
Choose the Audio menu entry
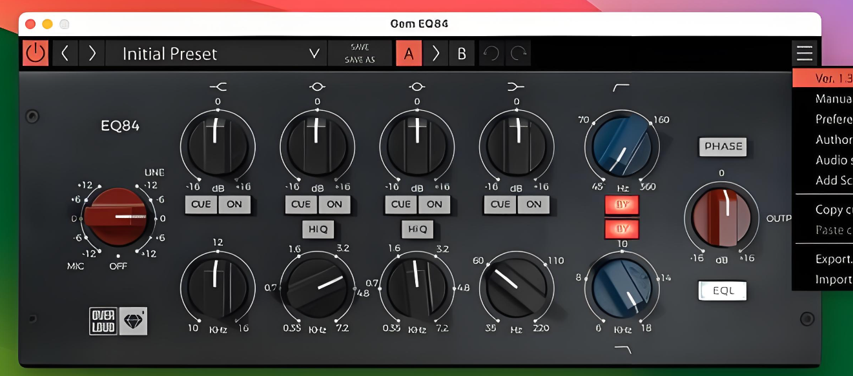(x=823, y=160)
